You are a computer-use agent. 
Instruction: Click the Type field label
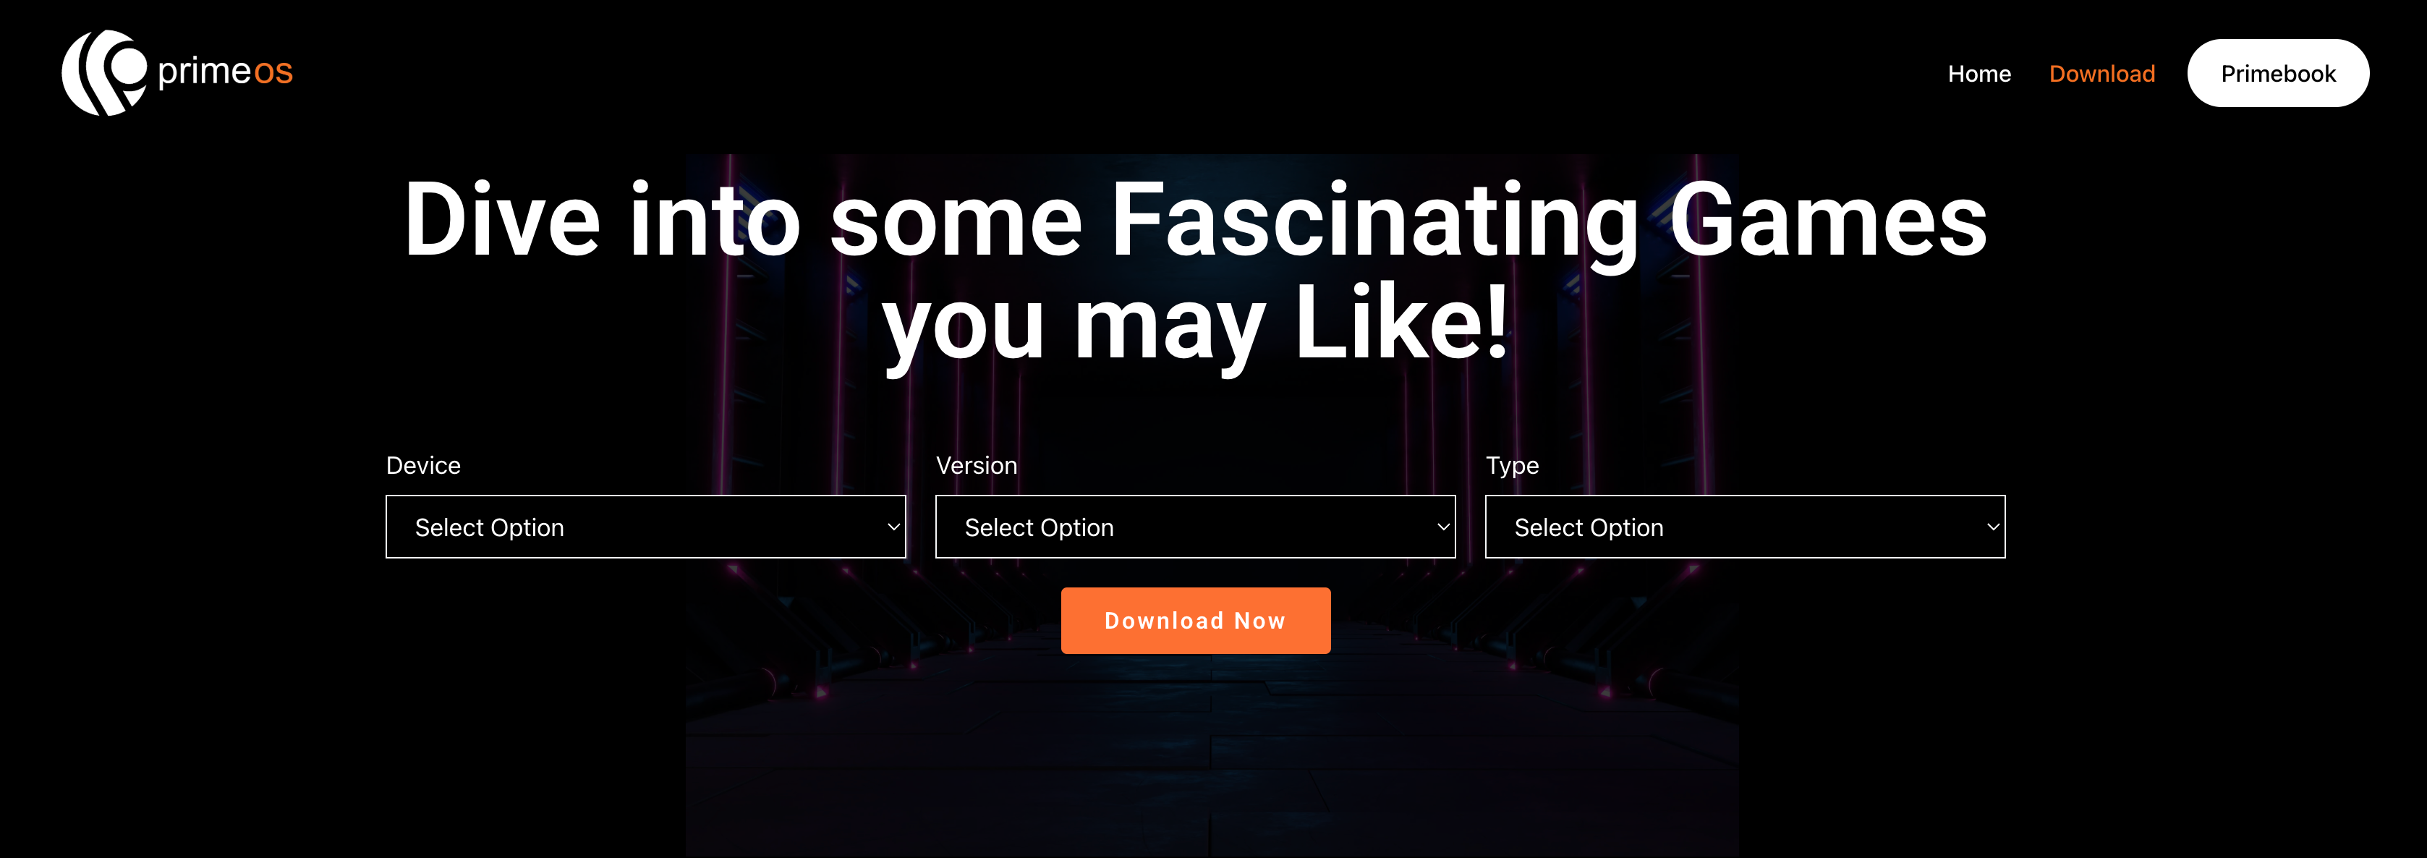pyautogui.click(x=1511, y=465)
